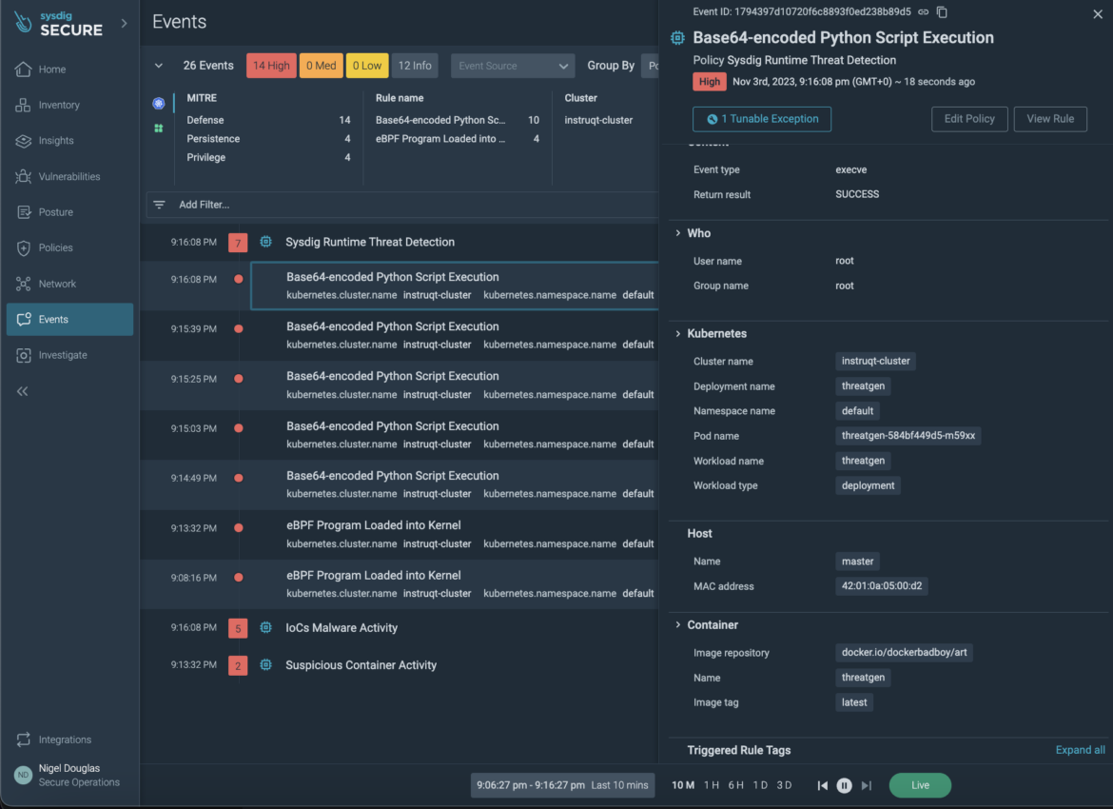Screen dimensions: 1113x809
Task: Click docker.io/dockerbadboy/art image repository tag
Action: coord(904,652)
